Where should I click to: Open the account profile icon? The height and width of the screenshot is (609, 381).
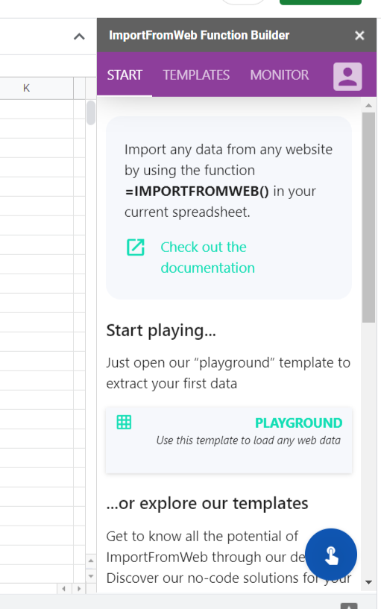347,77
